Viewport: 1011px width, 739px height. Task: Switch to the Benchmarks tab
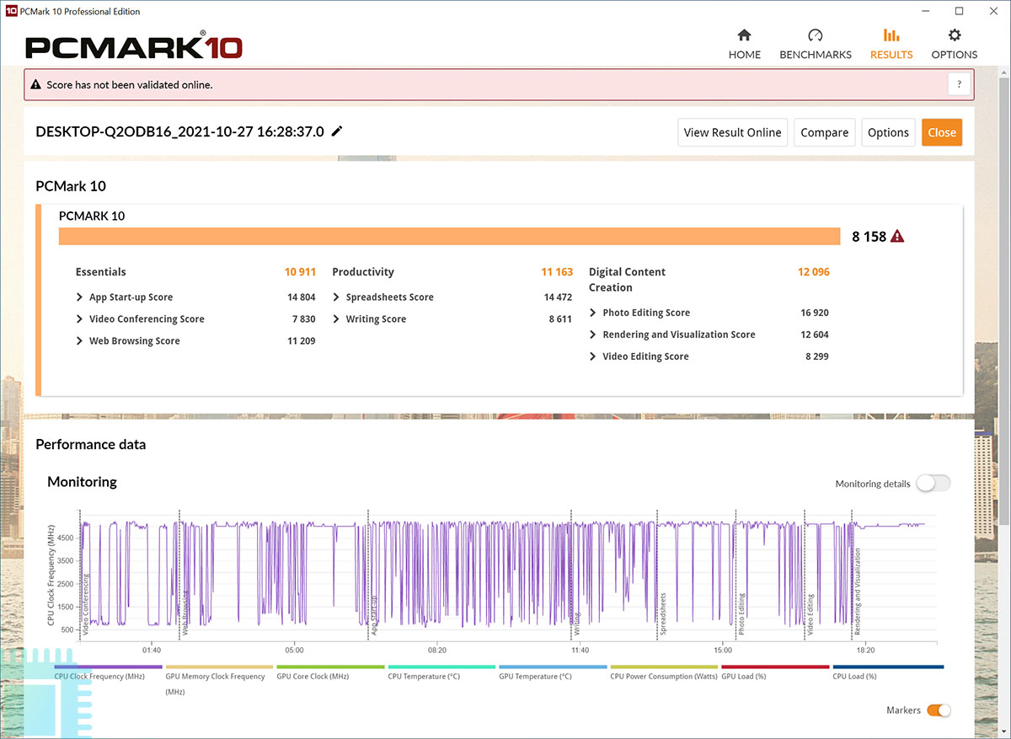coord(815,45)
